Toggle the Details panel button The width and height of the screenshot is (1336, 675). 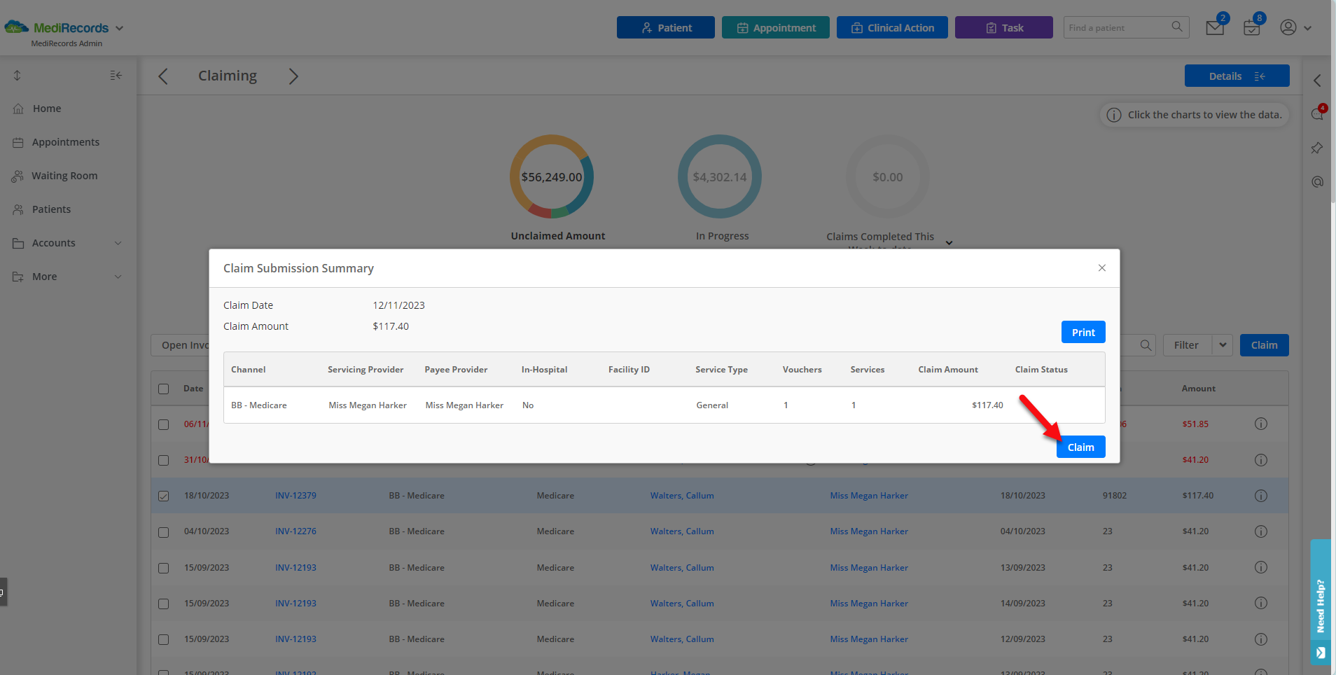coord(1237,76)
